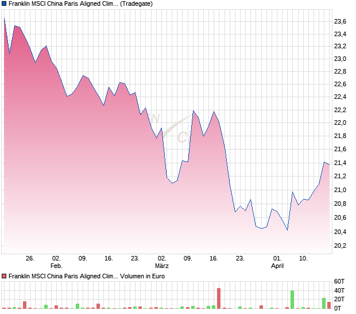
Task: Click the tallest red volume bar mid-March
Action: coord(219,298)
